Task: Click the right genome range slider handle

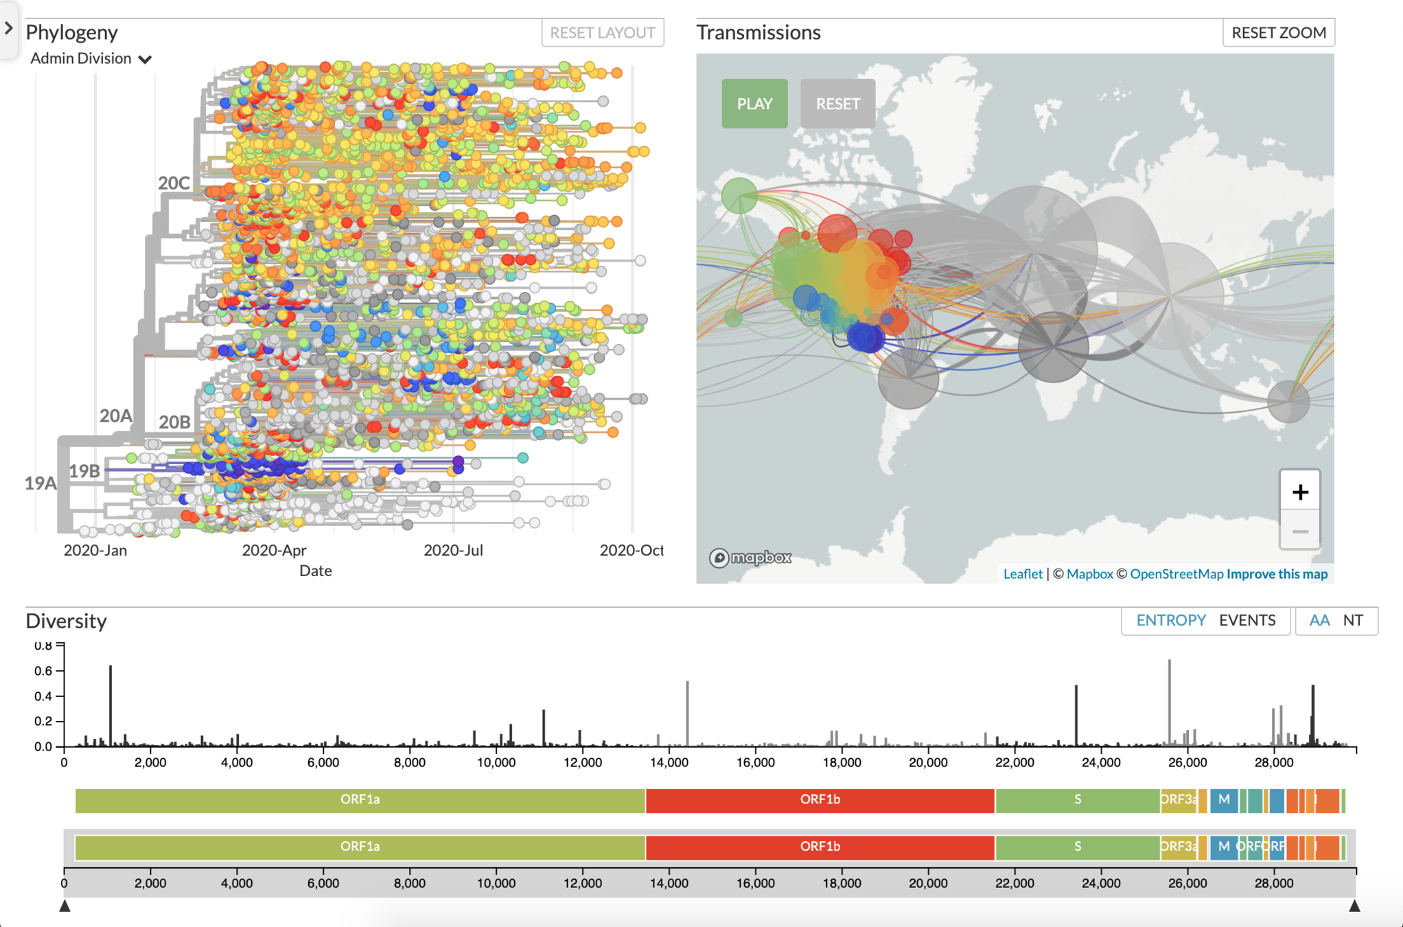Action: [x=1354, y=906]
